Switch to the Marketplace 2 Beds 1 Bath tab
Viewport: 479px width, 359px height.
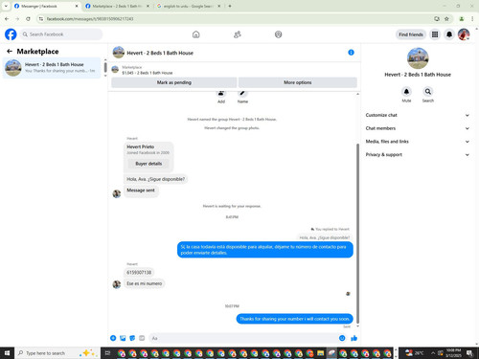point(118,6)
